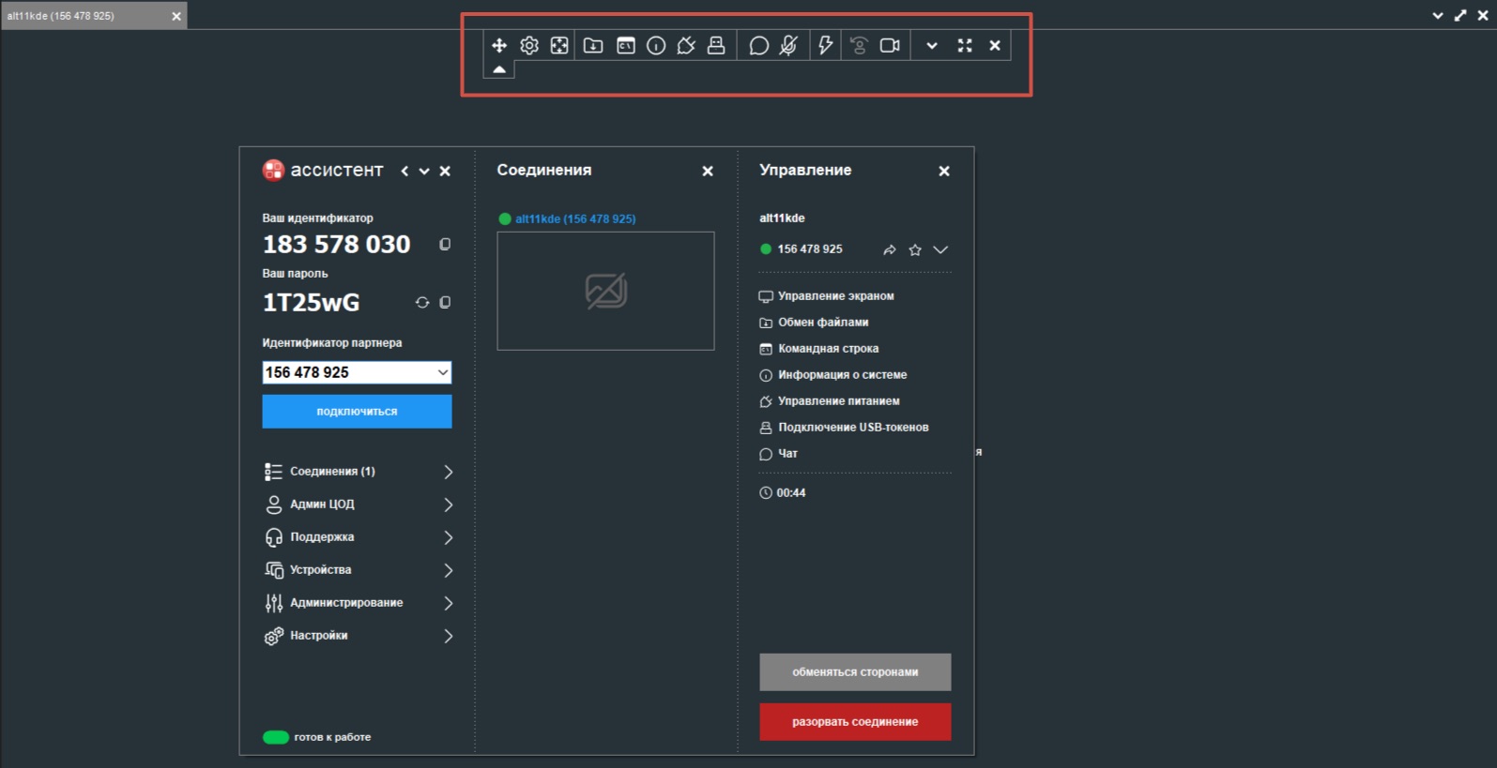Click the back chevron next to Ассистент title
The image size is (1497, 768).
tap(405, 171)
